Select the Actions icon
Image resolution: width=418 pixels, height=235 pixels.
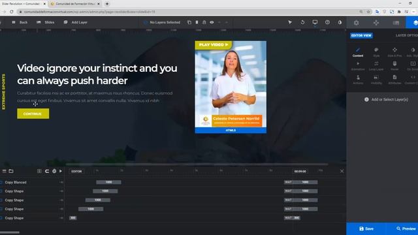coord(358,80)
